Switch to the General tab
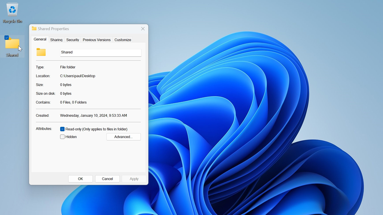This screenshot has width=383, height=215. click(40, 40)
